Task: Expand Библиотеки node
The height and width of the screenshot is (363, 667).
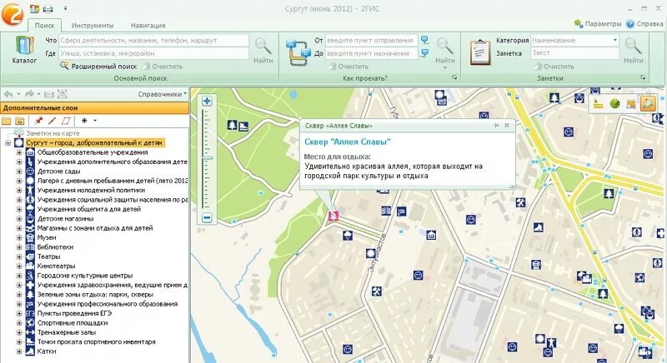Action: [19, 247]
